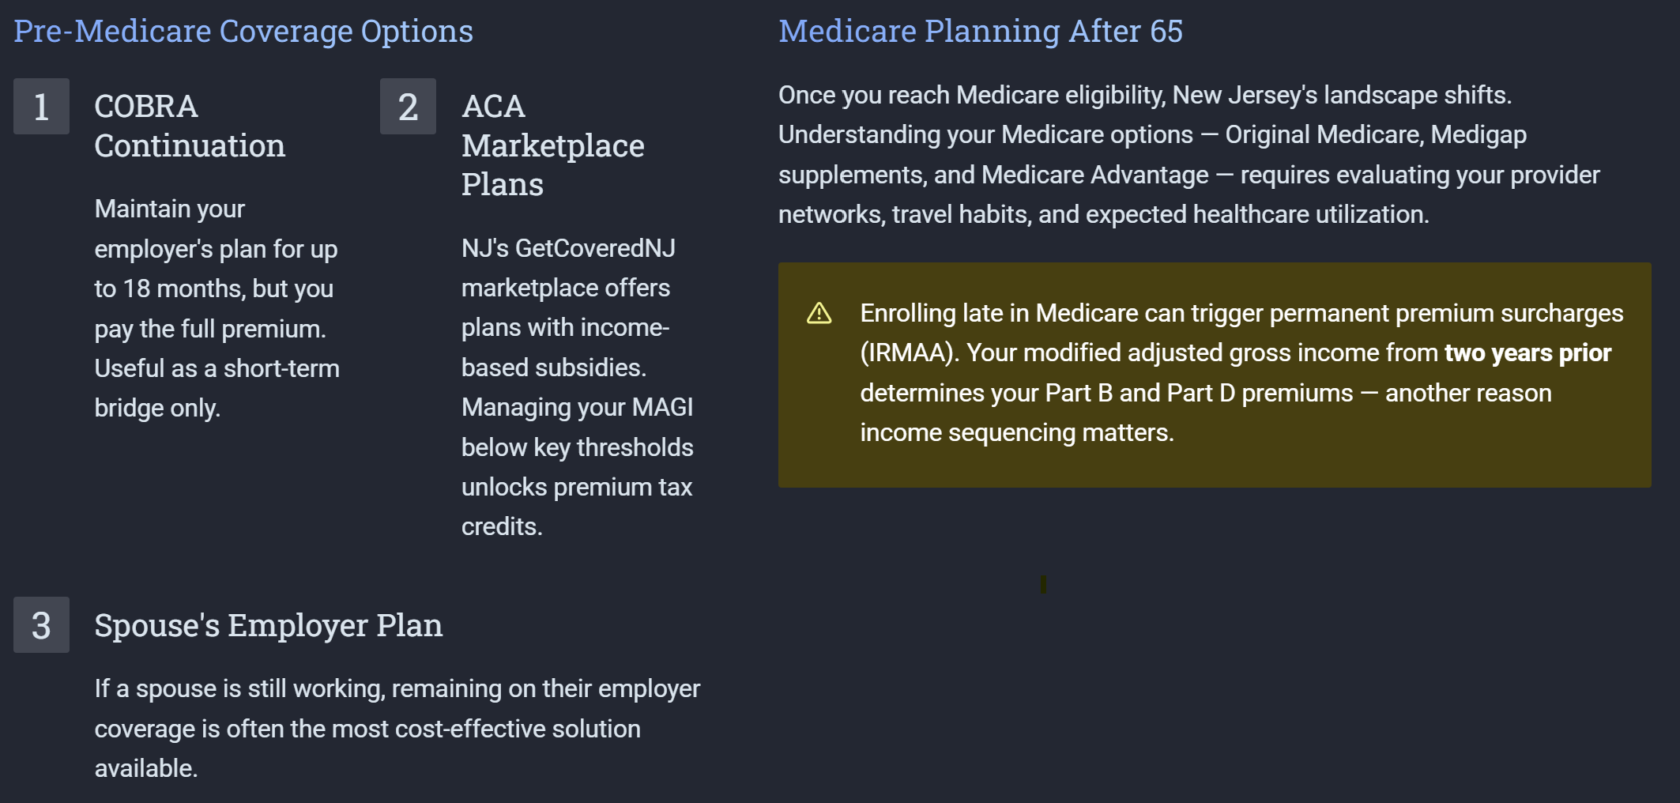
Task: Click the small dark mark below the warning box
Action: (1043, 584)
